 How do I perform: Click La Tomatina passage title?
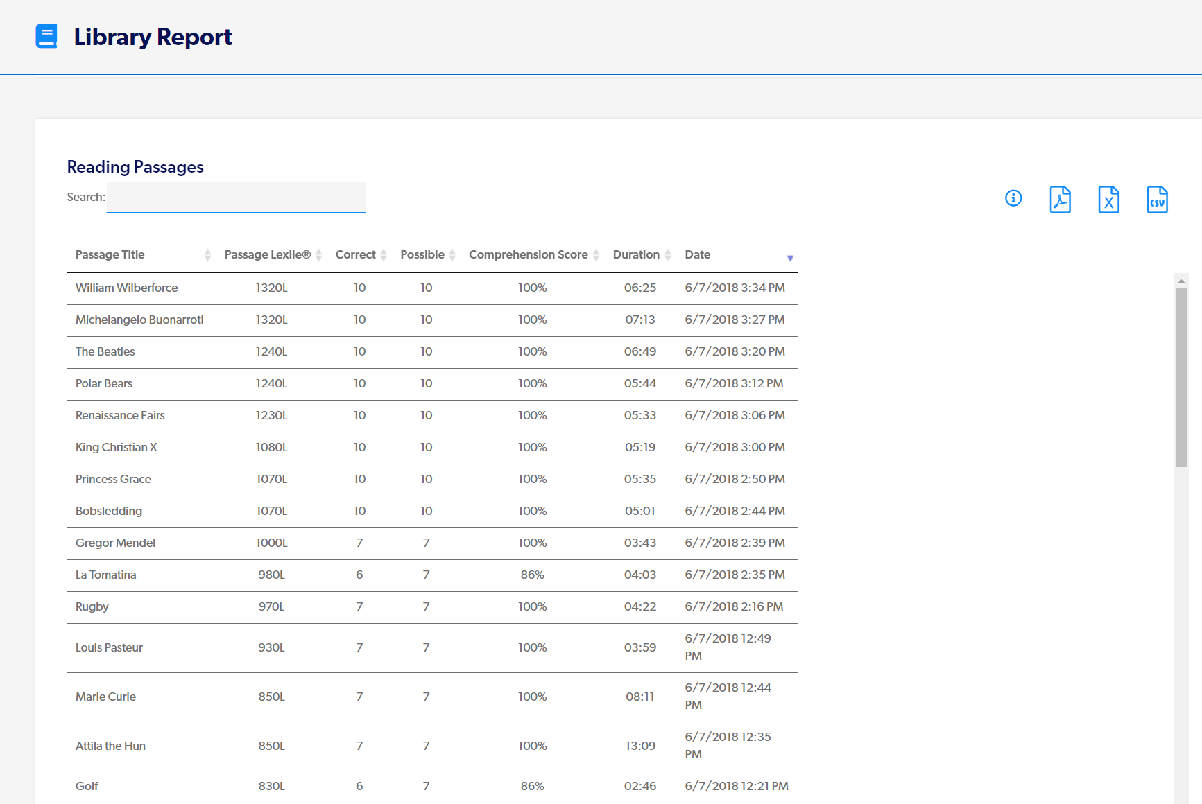(x=105, y=575)
